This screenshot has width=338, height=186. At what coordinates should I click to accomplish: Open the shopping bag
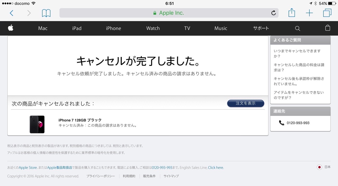click(x=328, y=28)
